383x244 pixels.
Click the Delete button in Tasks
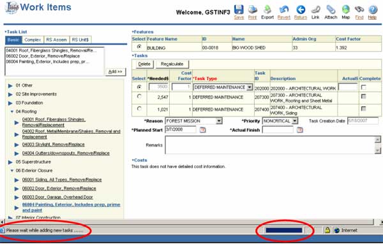pos(144,64)
